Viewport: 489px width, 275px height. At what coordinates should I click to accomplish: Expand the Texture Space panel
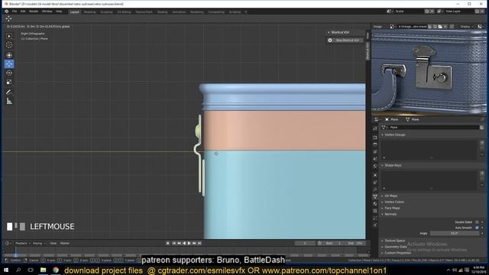394,241
